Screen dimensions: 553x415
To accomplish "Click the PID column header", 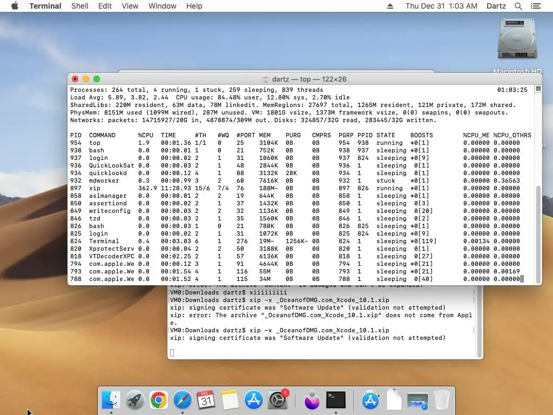I will pos(76,135).
